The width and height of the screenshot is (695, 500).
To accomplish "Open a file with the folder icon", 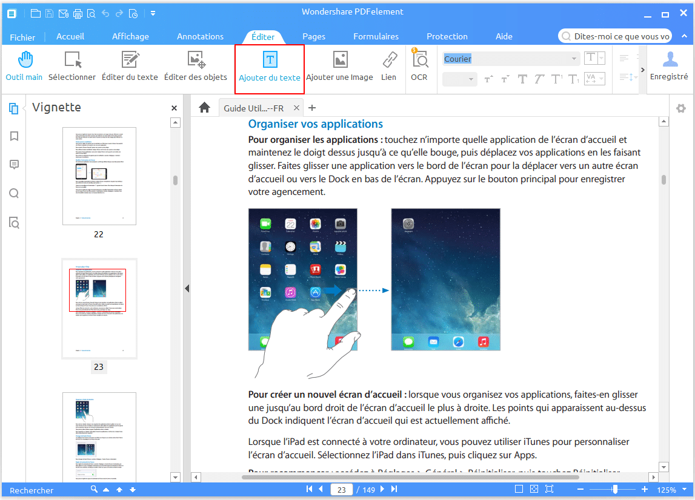I will [x=36, y=13].
